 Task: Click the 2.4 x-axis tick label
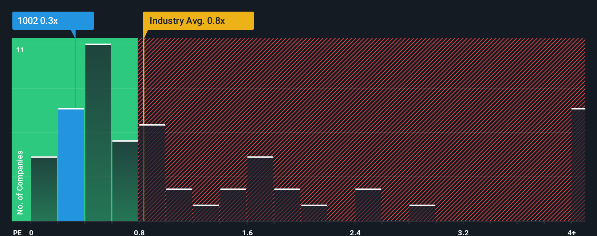point(355,232)
